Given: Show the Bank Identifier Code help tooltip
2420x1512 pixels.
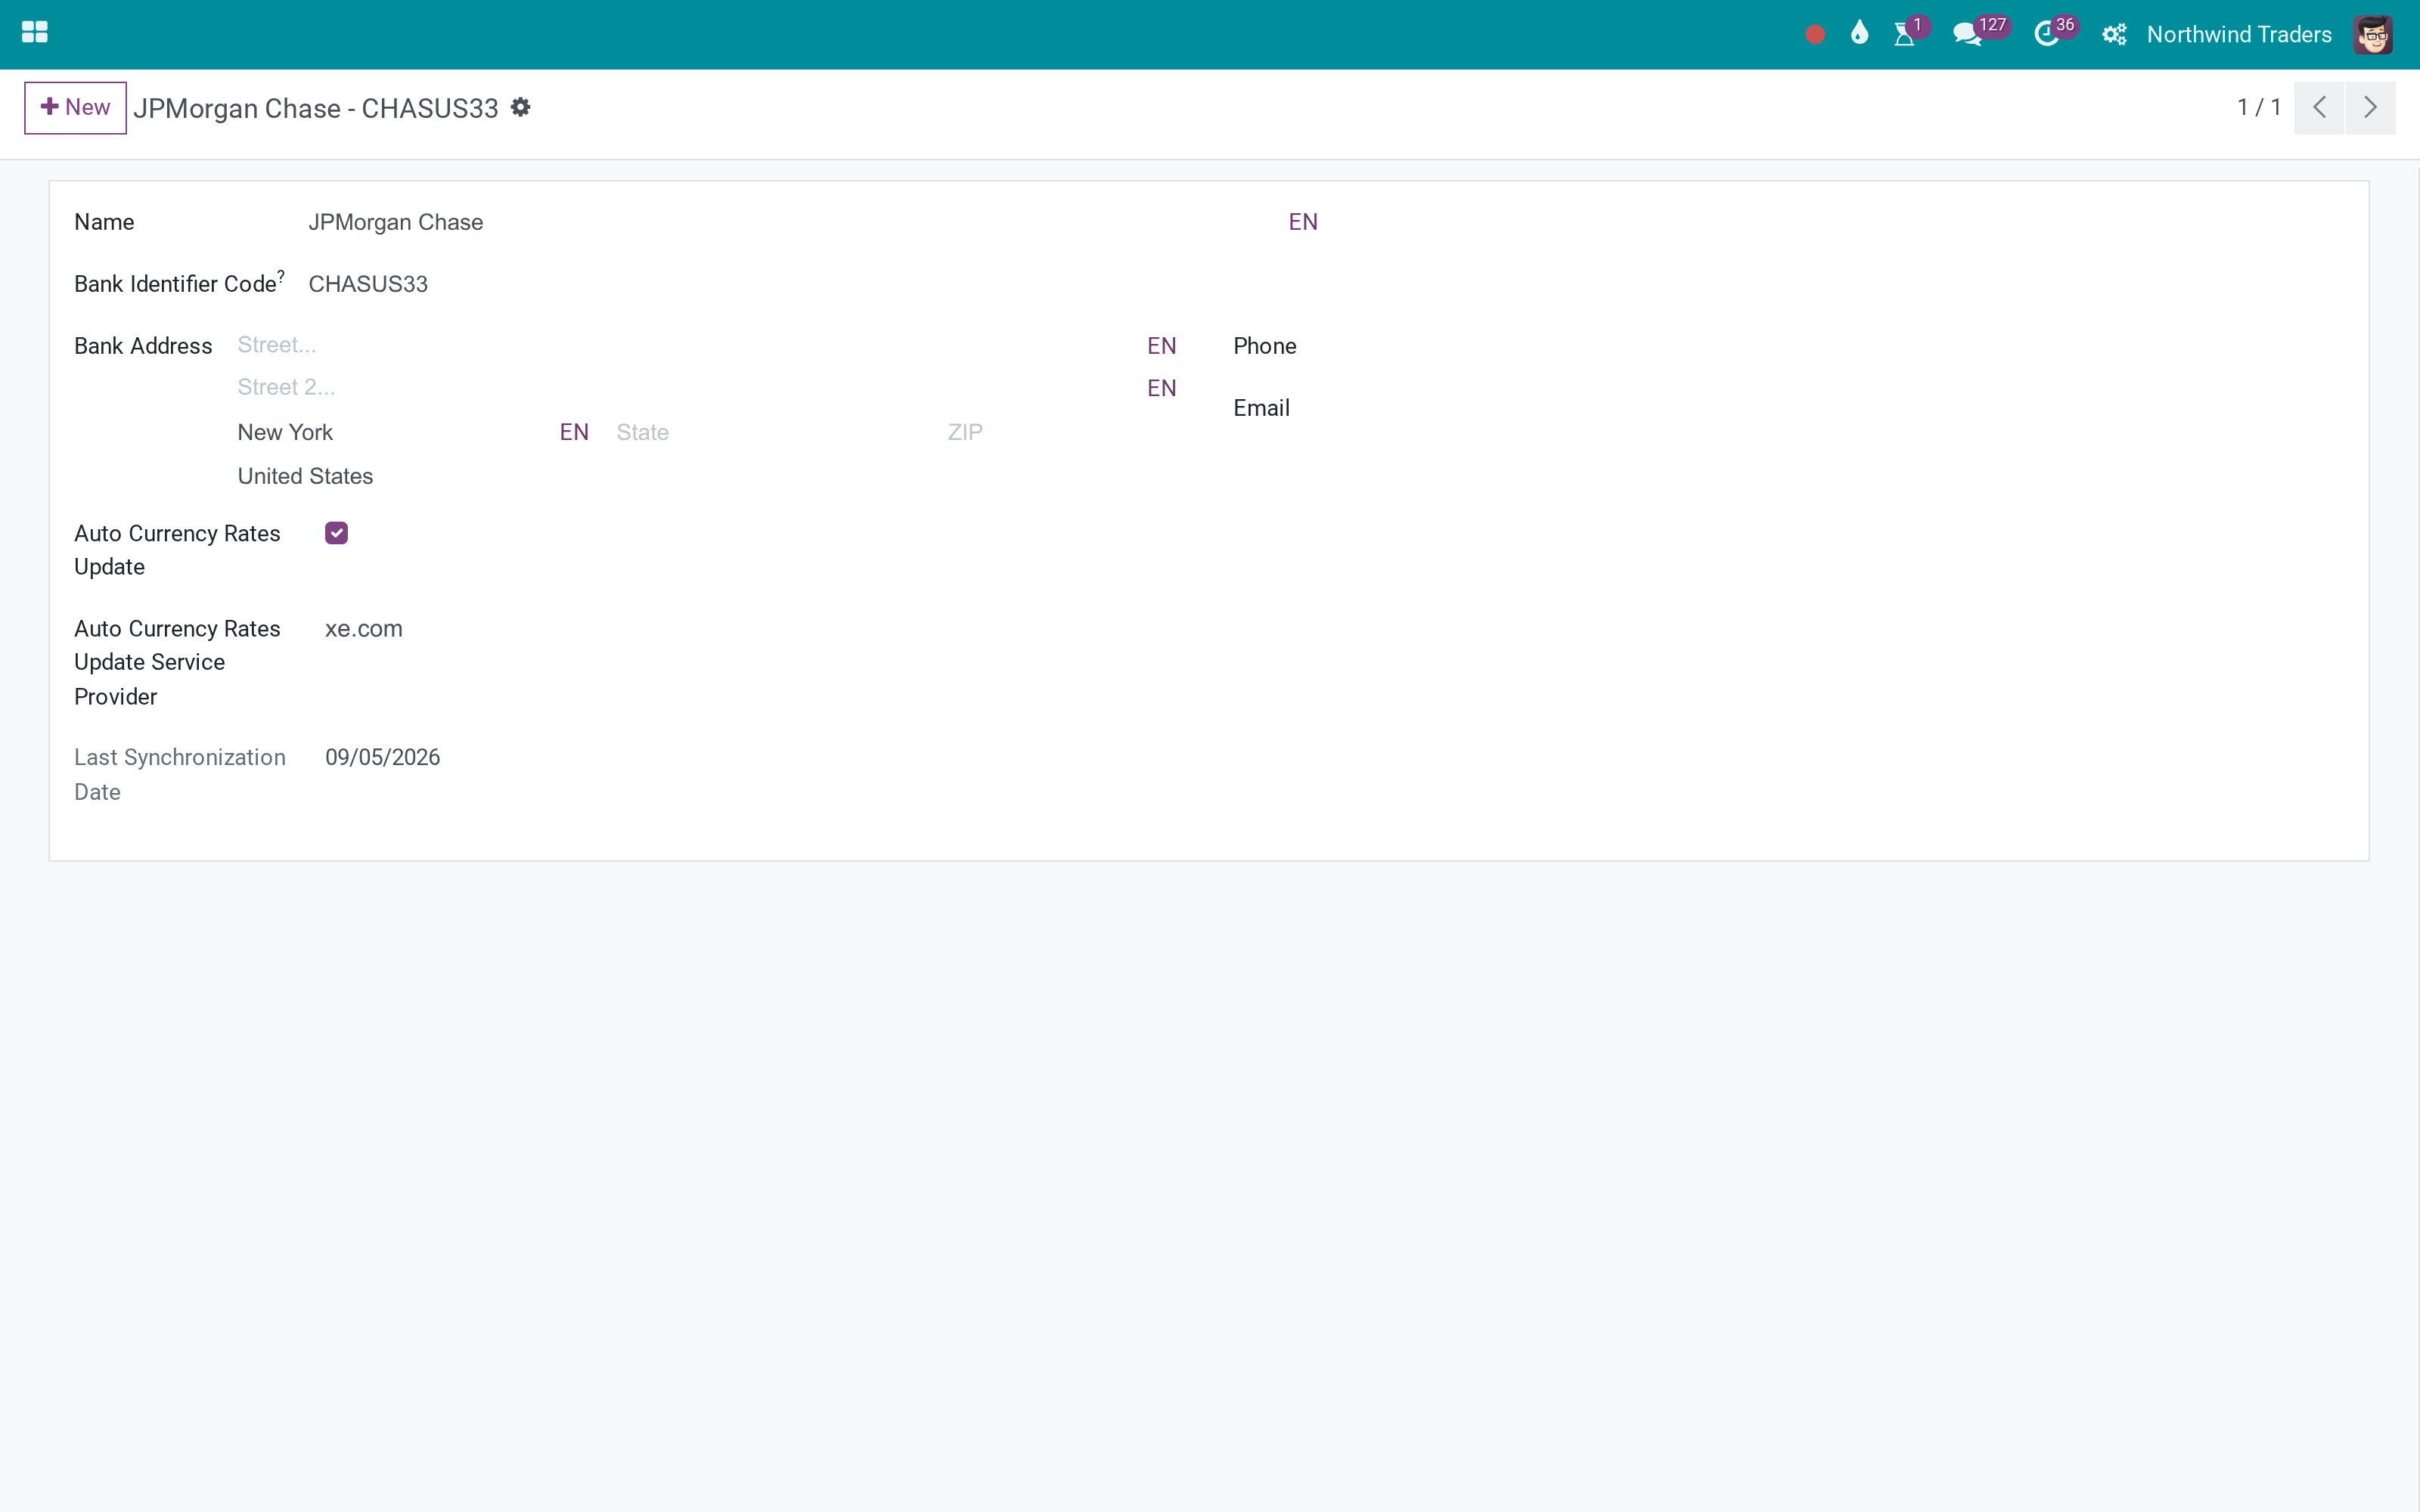Looking at the screenshot, I should pos(281,275).
